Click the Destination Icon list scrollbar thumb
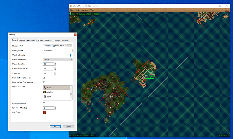 [x=71, y=94]
